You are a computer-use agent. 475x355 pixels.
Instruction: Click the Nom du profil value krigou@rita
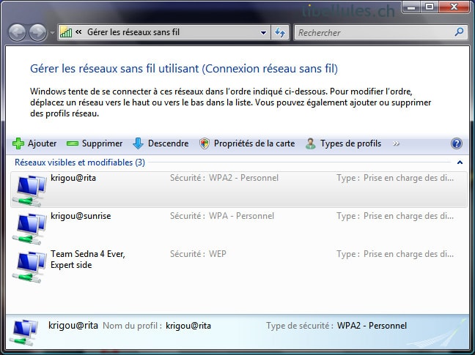[188, 326]
